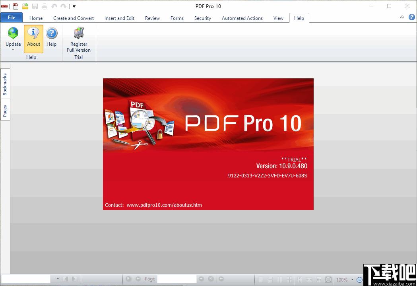417x286 pixels.
Task: Expand the Customize Quick Access Toolbar dropdown
Action: click(x=74, y=6)
